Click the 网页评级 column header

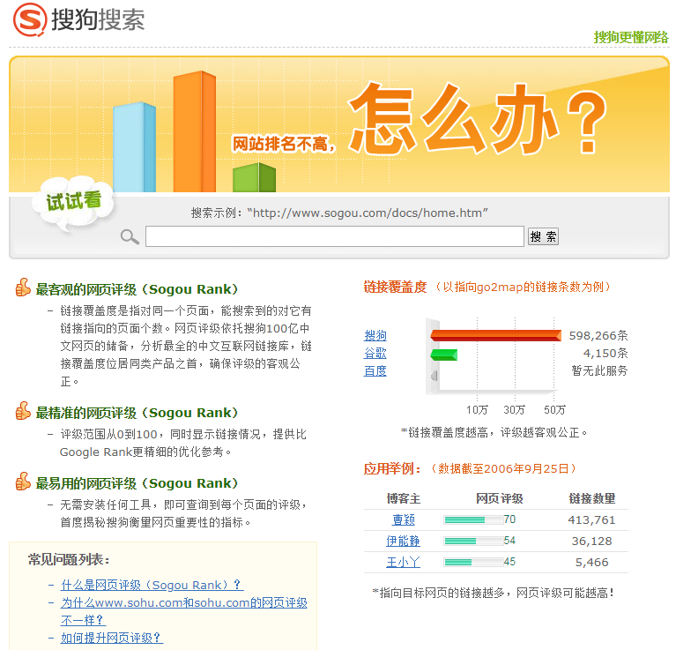pos(499,498)
